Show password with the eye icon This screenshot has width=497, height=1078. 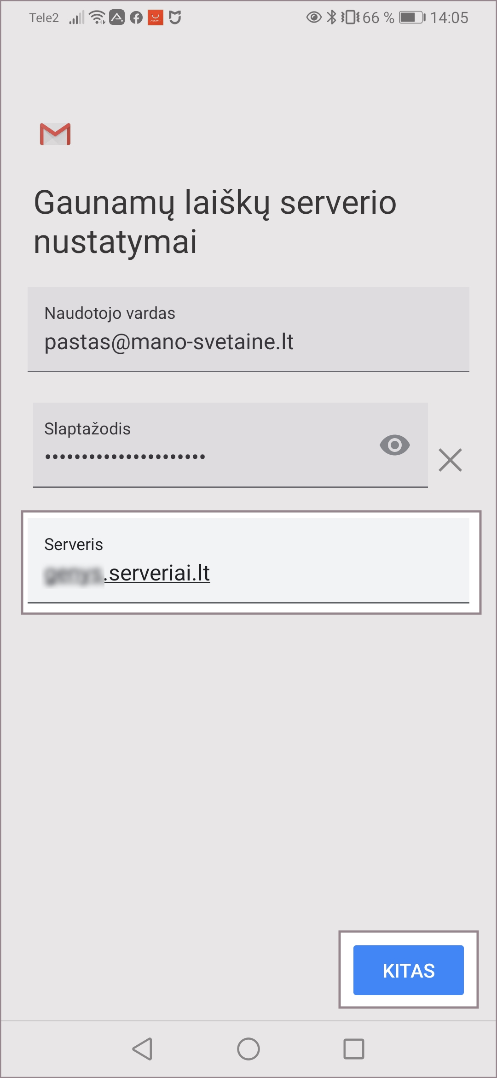[x=394, y=445]
